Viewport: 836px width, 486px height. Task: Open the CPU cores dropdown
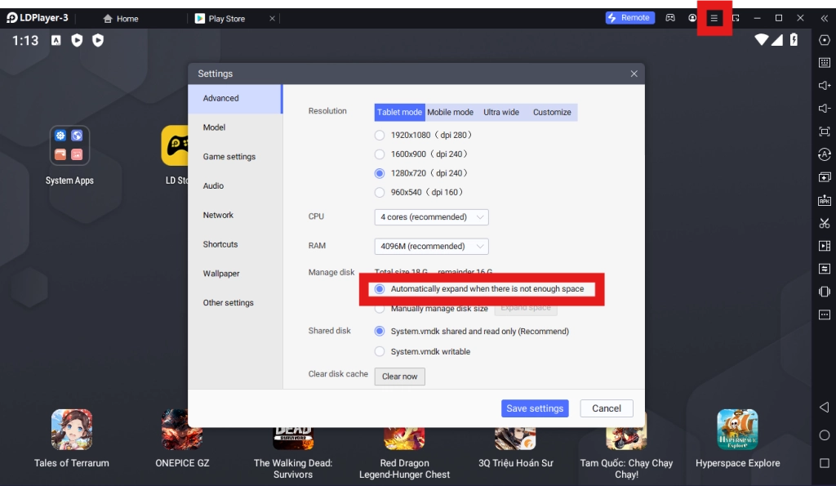(x=431, y=216)
